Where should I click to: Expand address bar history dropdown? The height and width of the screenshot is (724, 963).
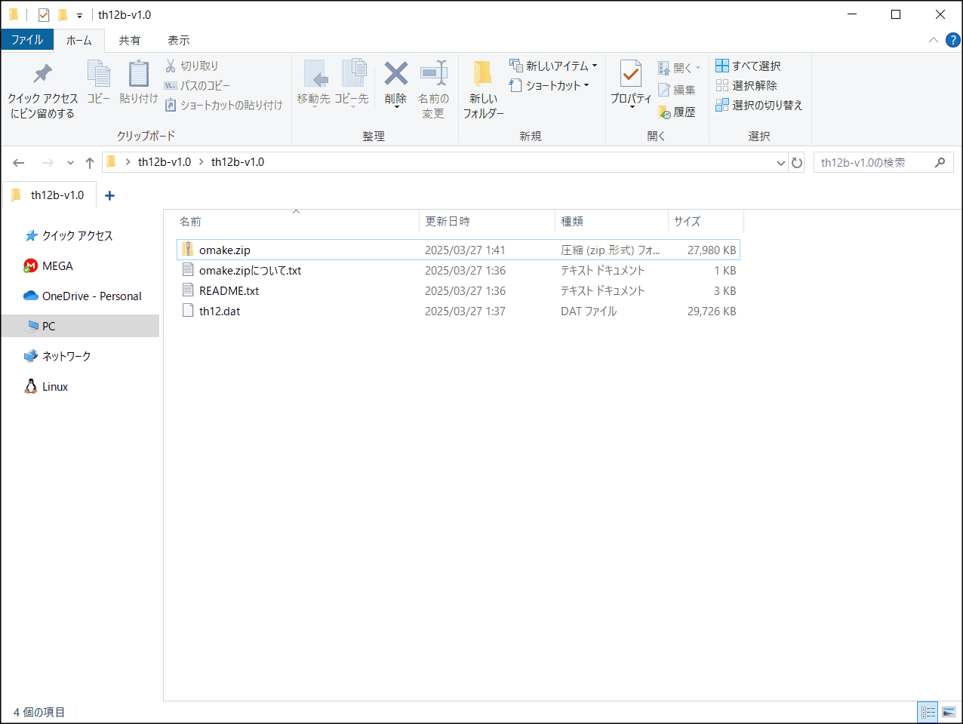[x=781, y=163]
